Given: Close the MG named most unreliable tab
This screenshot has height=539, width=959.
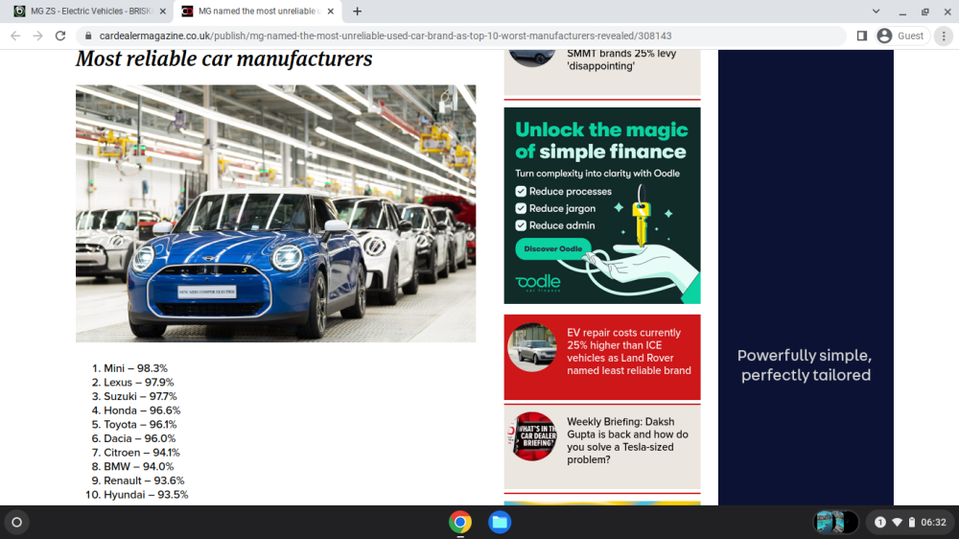Looking at the screenshot, I should [x=330, y=11].
